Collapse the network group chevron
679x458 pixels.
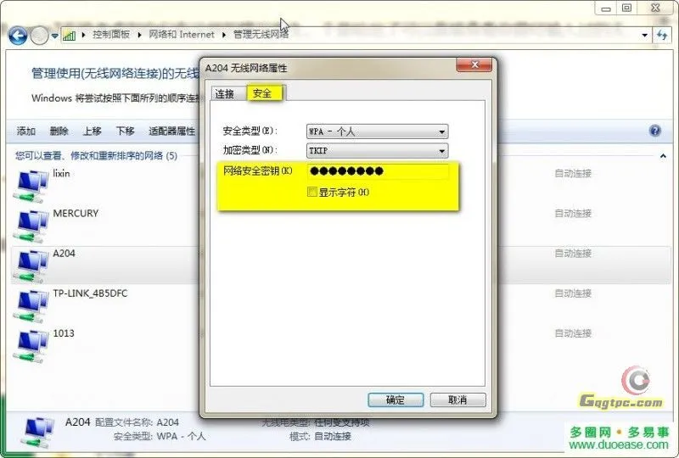663,156
